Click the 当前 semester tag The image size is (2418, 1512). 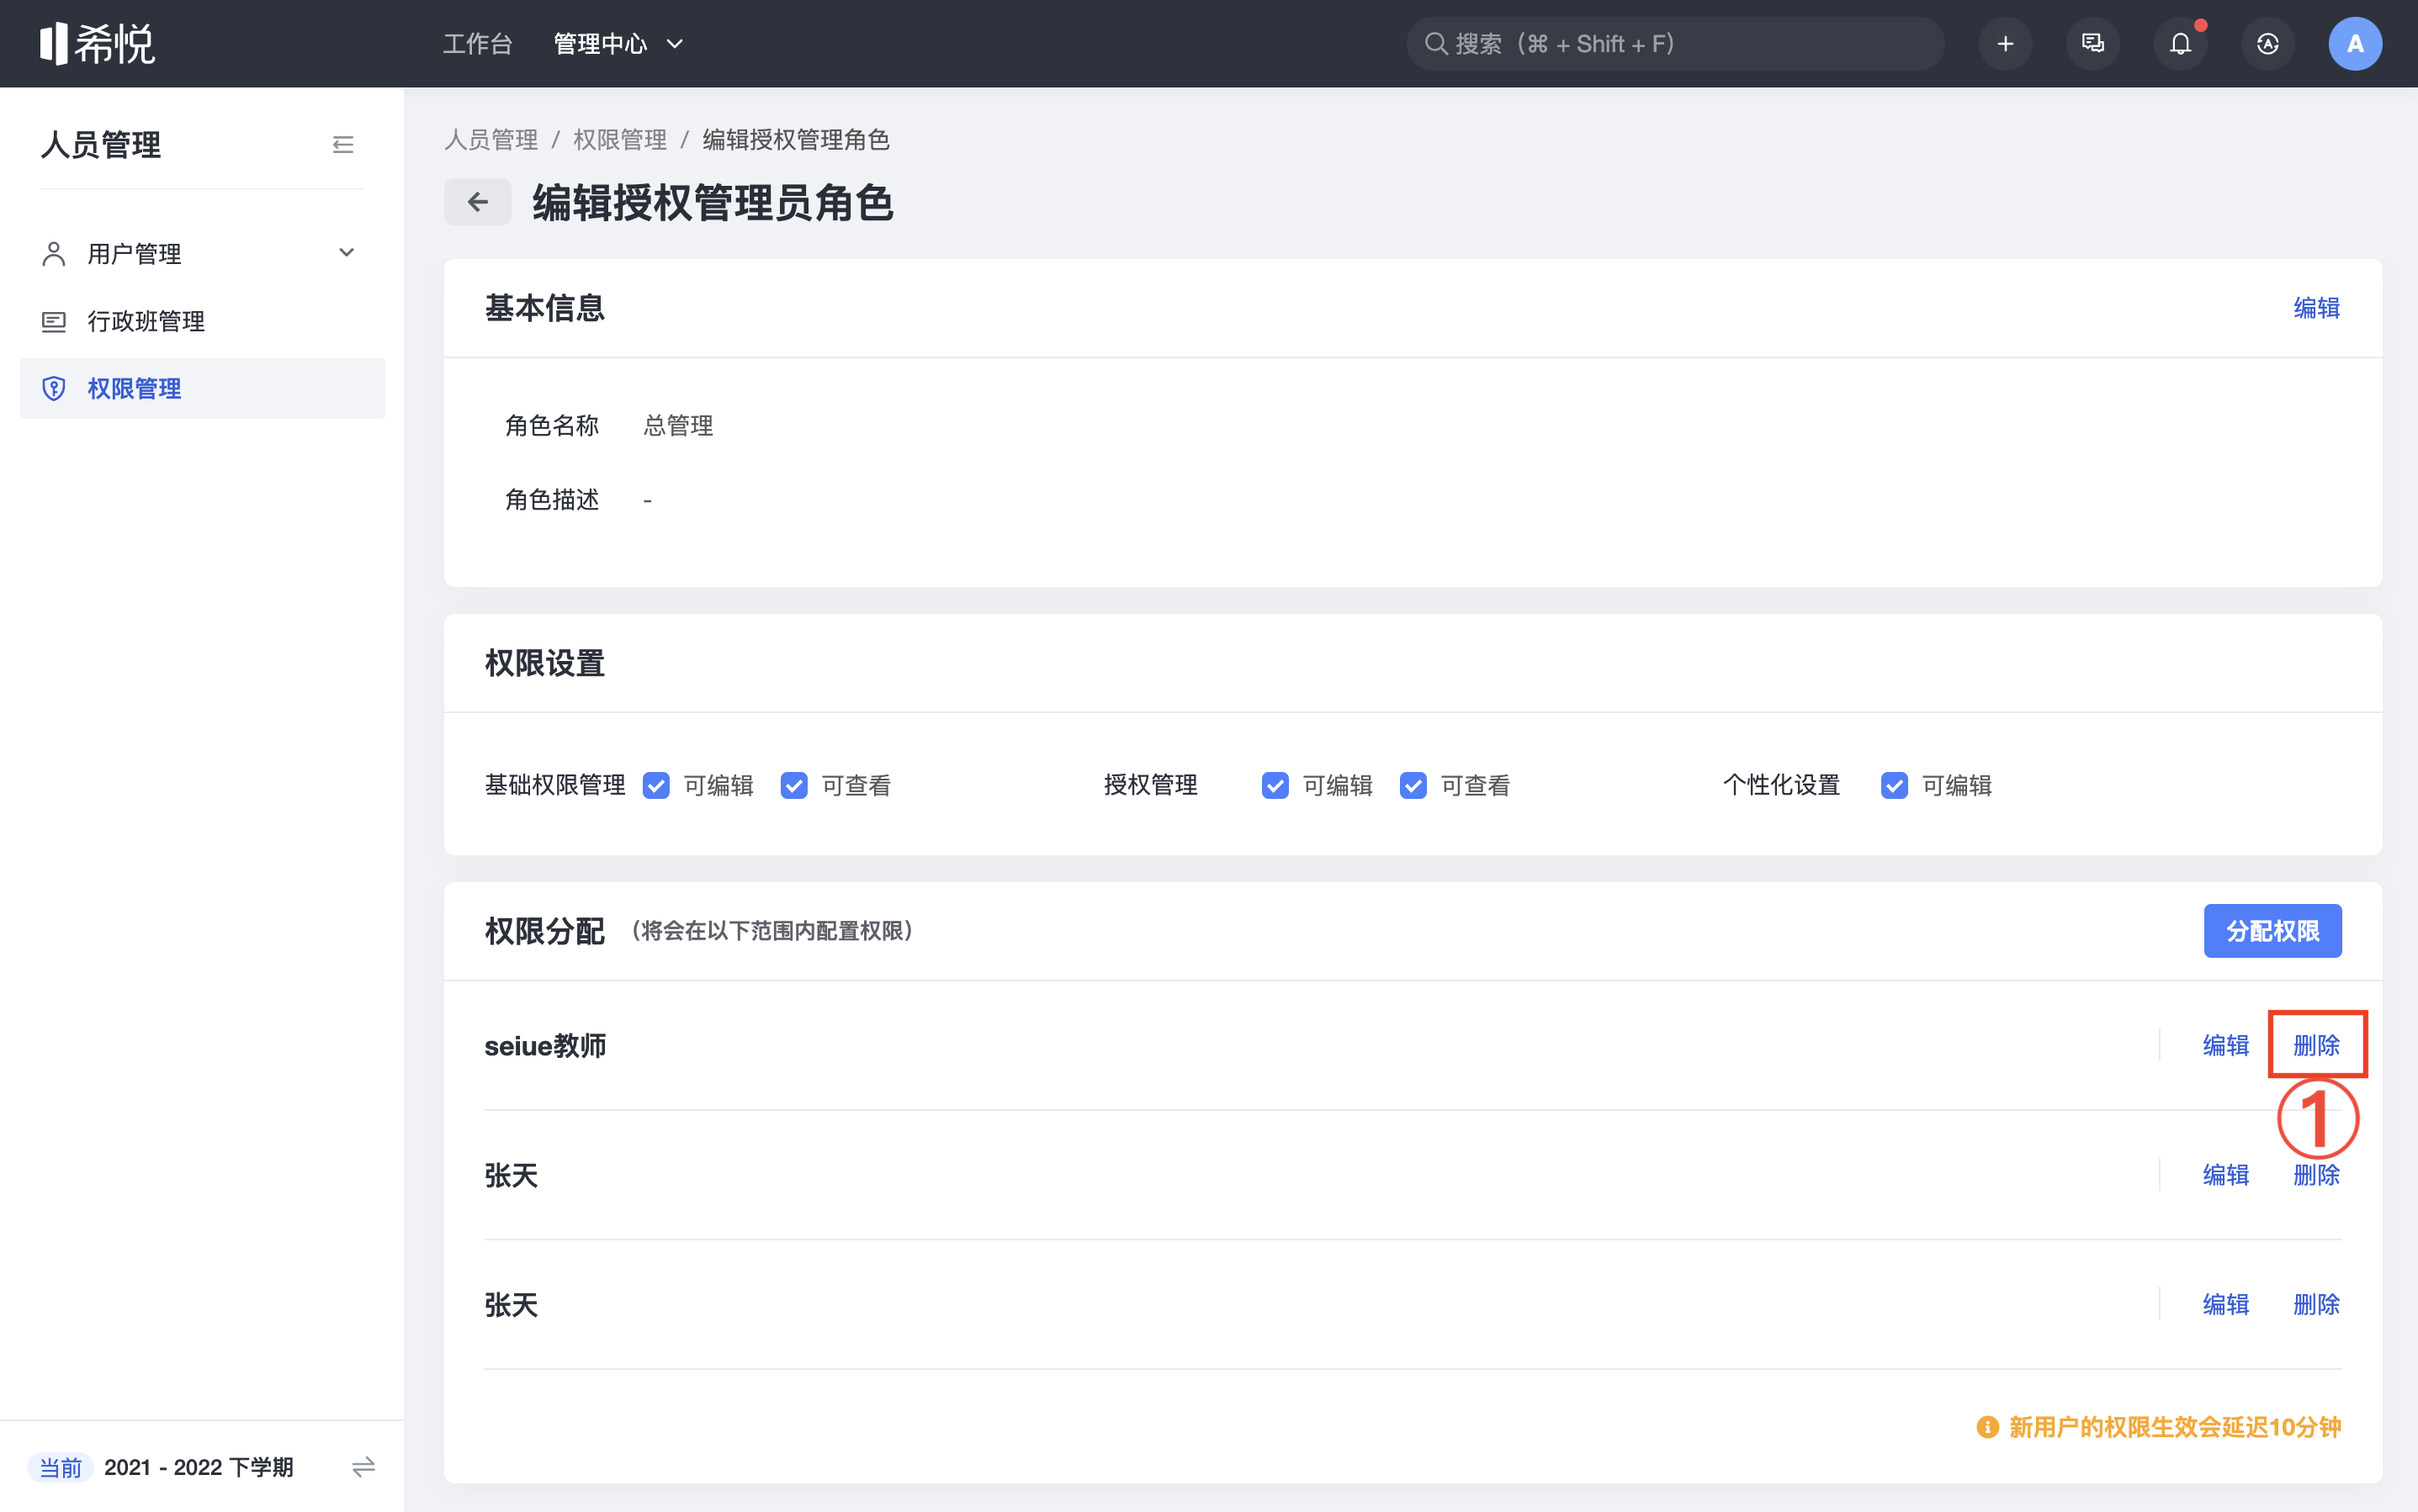(x=60, y=1467)
